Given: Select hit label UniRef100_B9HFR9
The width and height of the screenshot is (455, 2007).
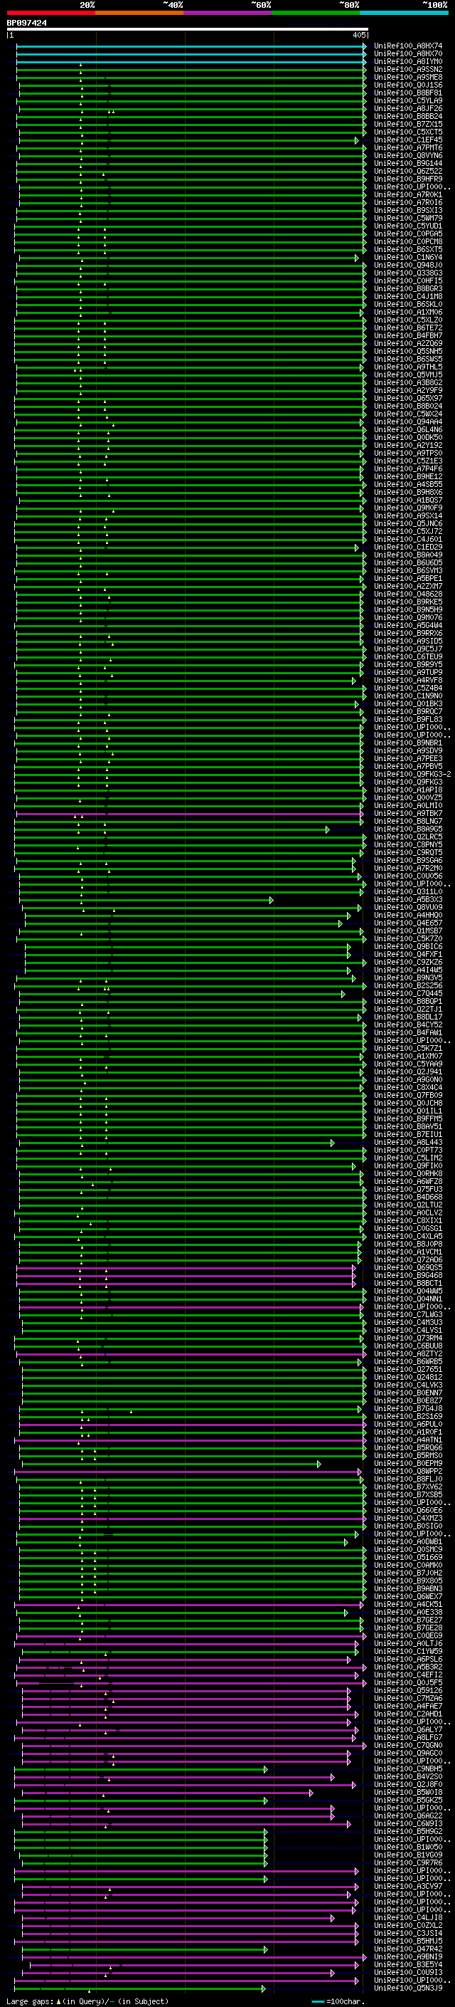Looking at the screenshot, I should pyautogui.click(x=408, y=179).
